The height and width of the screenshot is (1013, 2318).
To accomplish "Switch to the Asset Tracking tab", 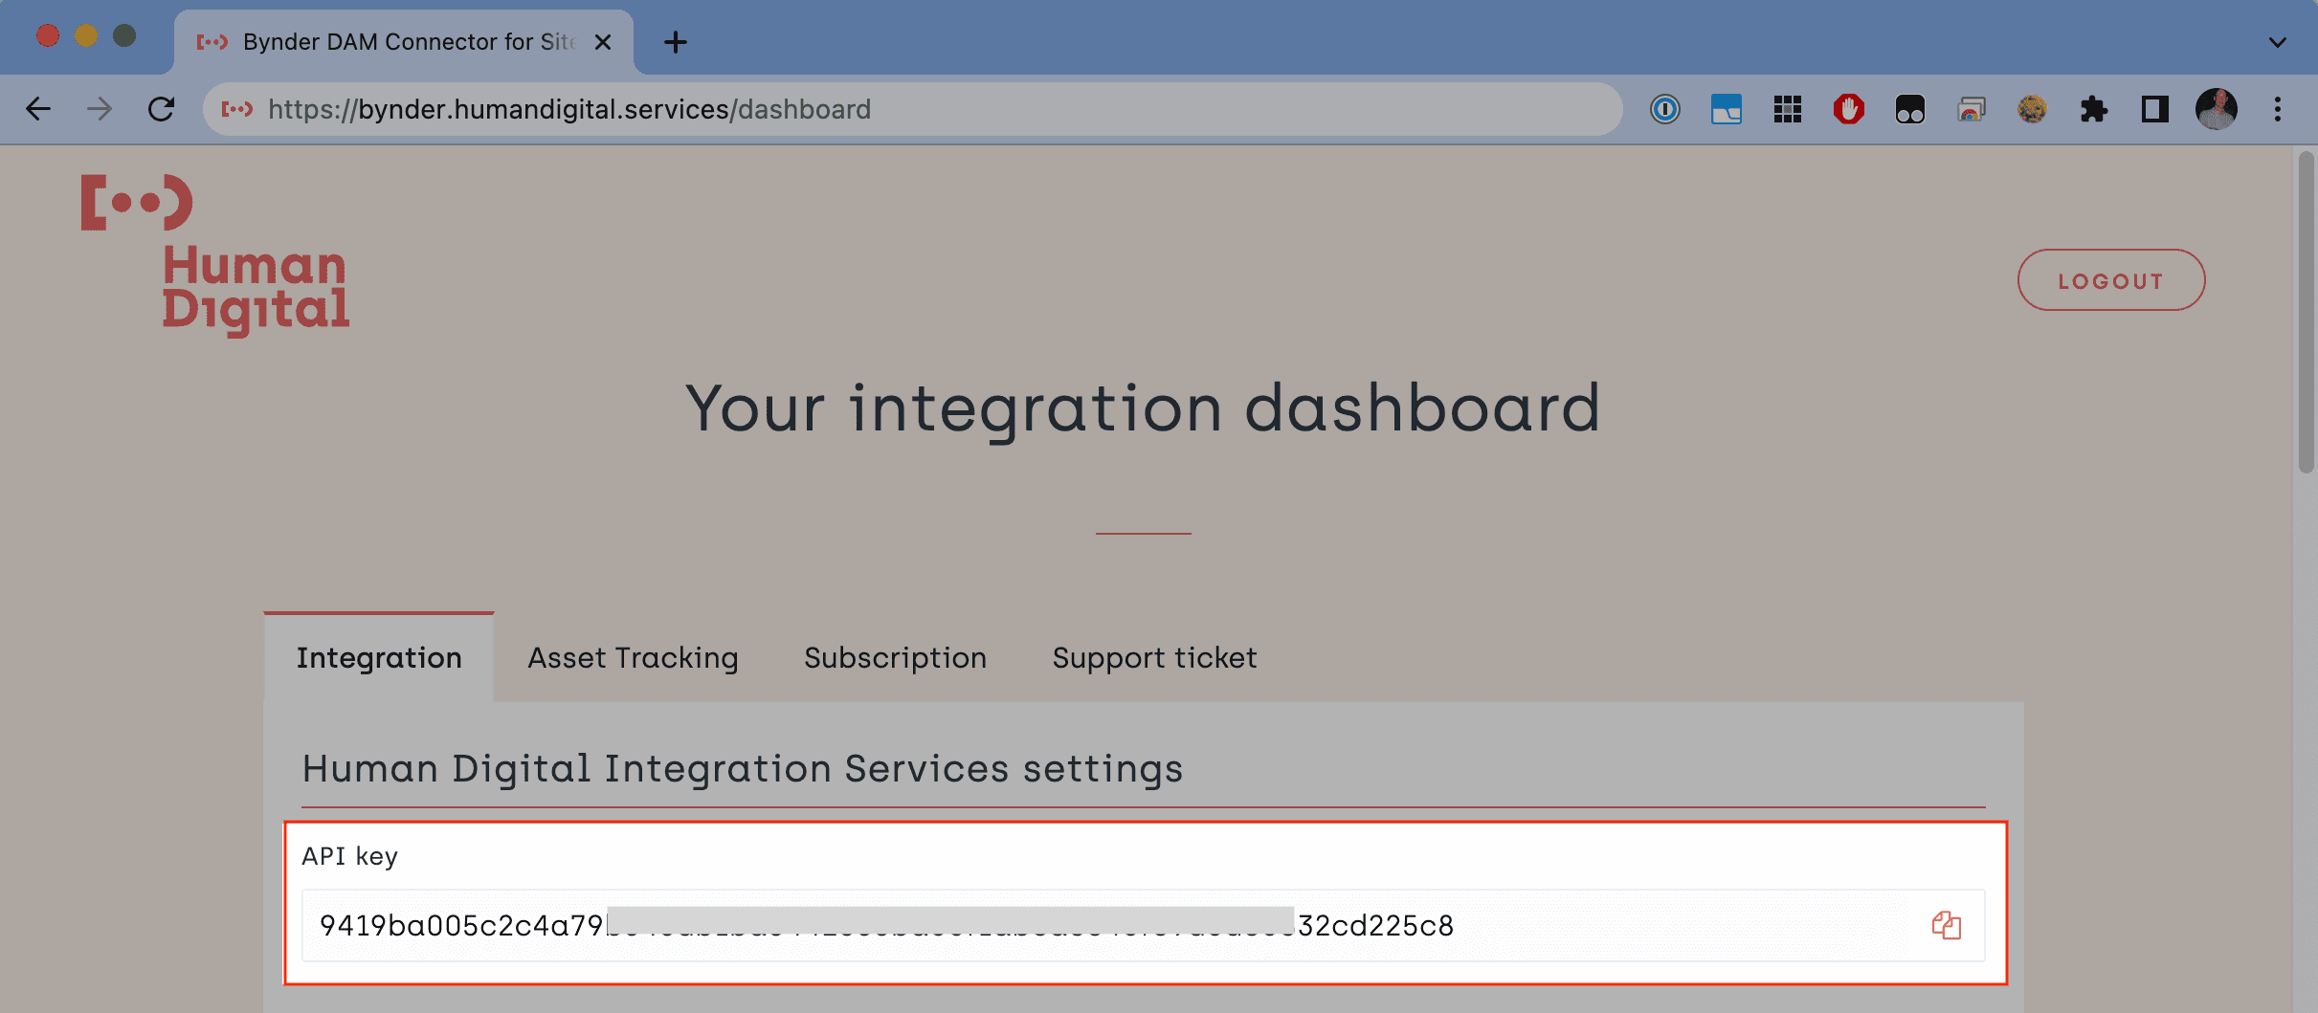I will pyautogui.click(x=633, y=658).
